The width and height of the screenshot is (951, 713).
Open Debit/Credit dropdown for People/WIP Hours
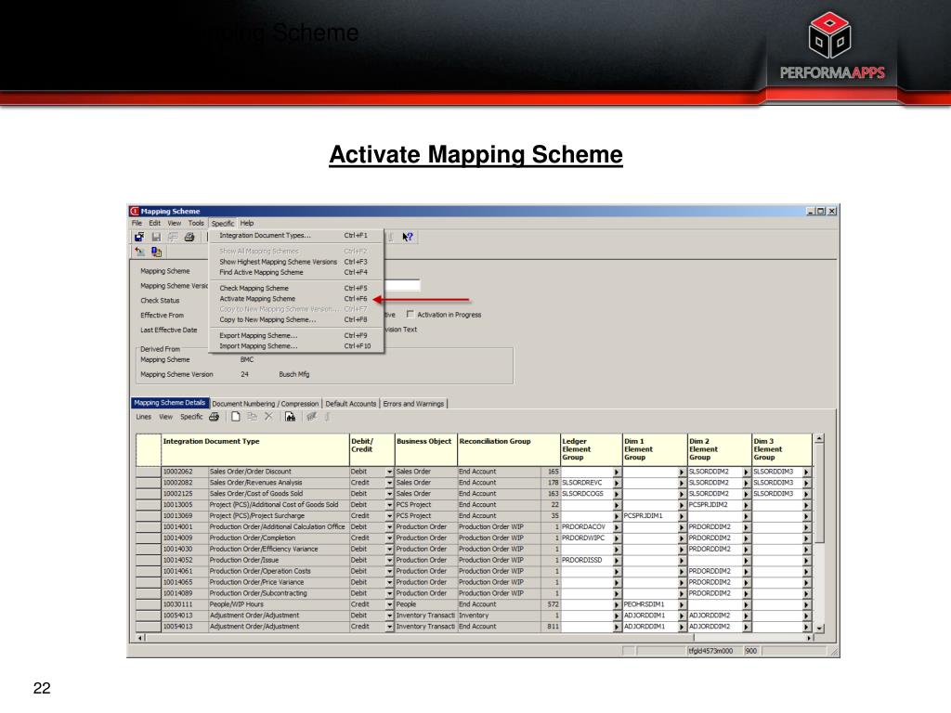click(389, 605)
